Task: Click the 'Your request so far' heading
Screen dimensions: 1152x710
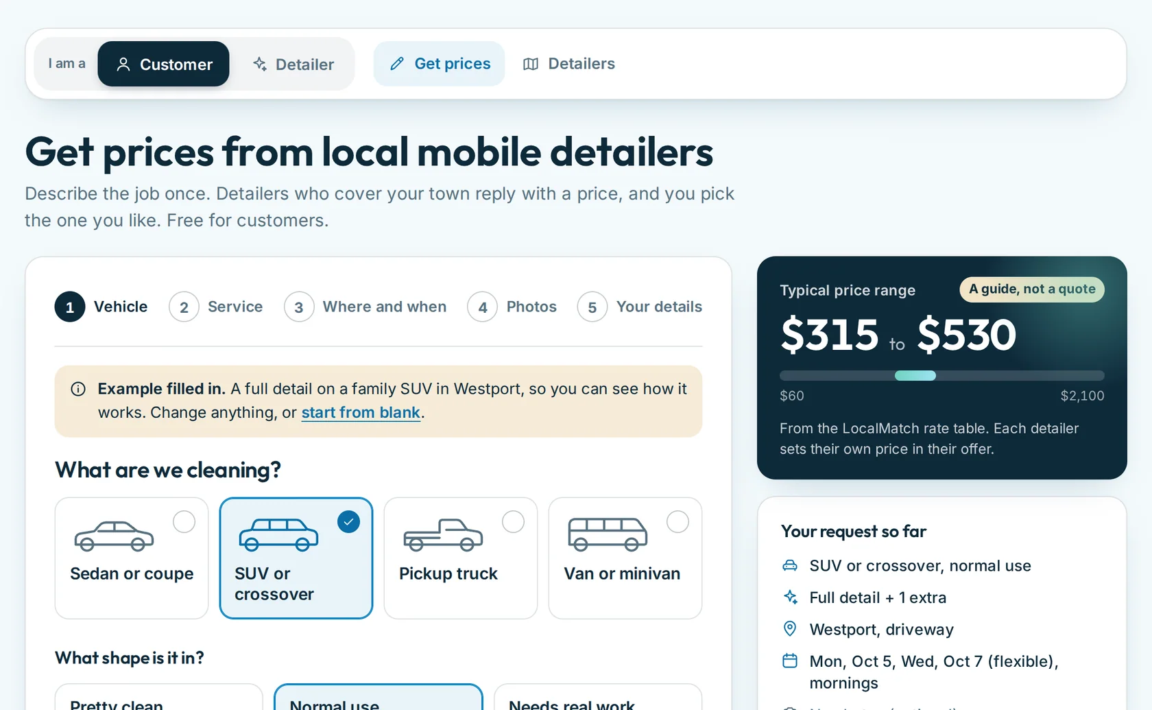Action: click(x=853, y=532)
